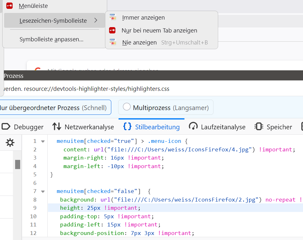Click the red icon beside Menüleiste
Screen dimensions: 303x240
[9, 6]
